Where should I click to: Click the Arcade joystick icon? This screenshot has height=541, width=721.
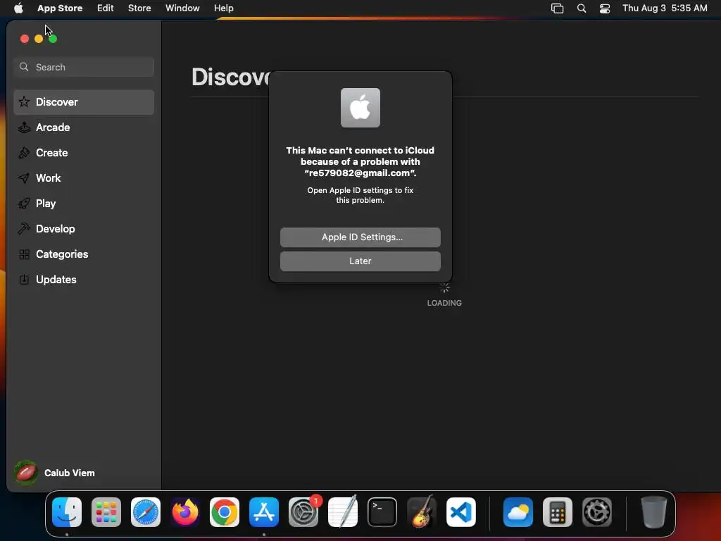pos(24,128)
